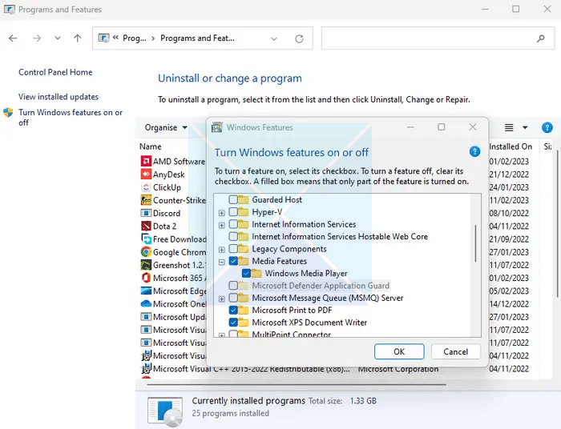
Task: Click the ClickUp program icon
Action: click(146, 187)
